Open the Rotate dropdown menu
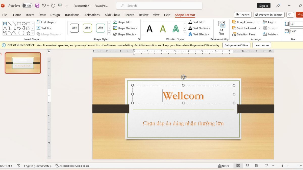303x170 pixels. (270, 34)
